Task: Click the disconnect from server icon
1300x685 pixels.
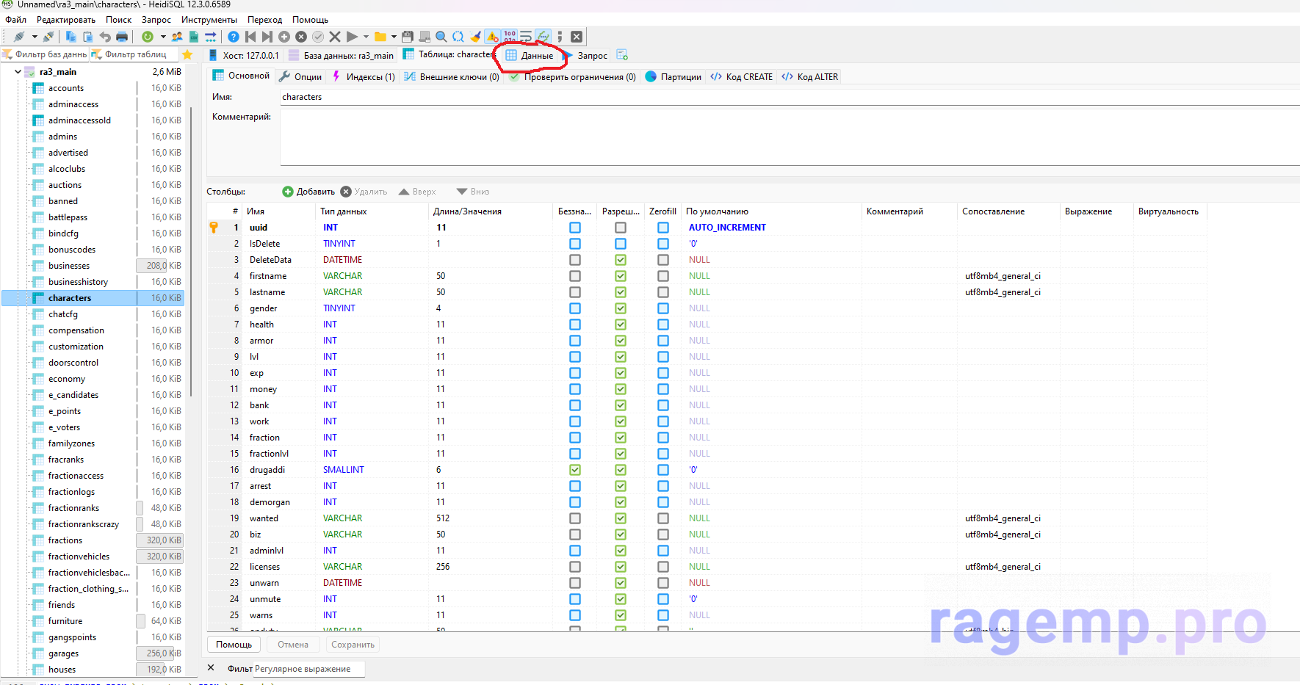Action: coord(48,37)
